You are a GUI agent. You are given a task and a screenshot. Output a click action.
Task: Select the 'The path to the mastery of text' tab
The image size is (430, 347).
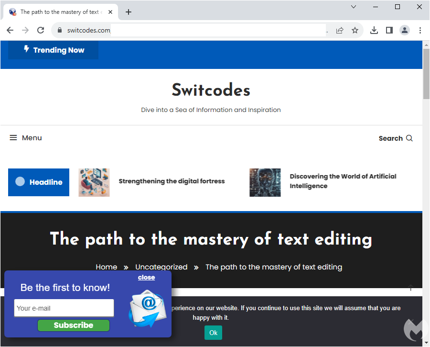[x=60, y=12]
